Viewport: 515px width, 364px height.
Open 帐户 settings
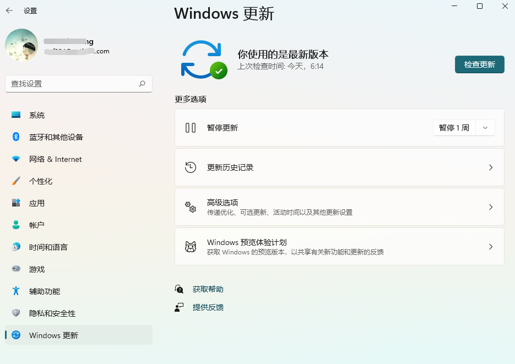point(79,225)
